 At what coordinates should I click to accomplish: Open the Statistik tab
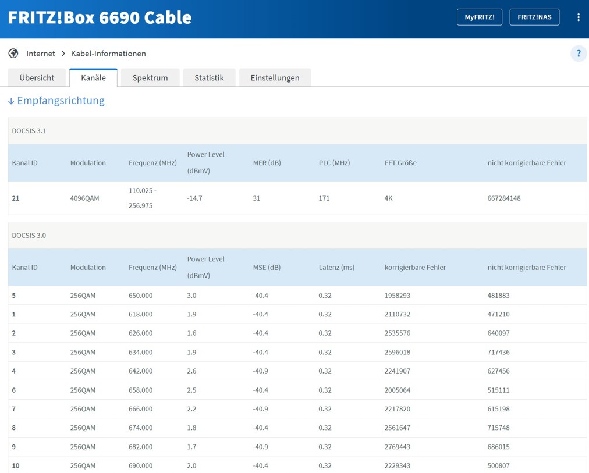point(209,78)
